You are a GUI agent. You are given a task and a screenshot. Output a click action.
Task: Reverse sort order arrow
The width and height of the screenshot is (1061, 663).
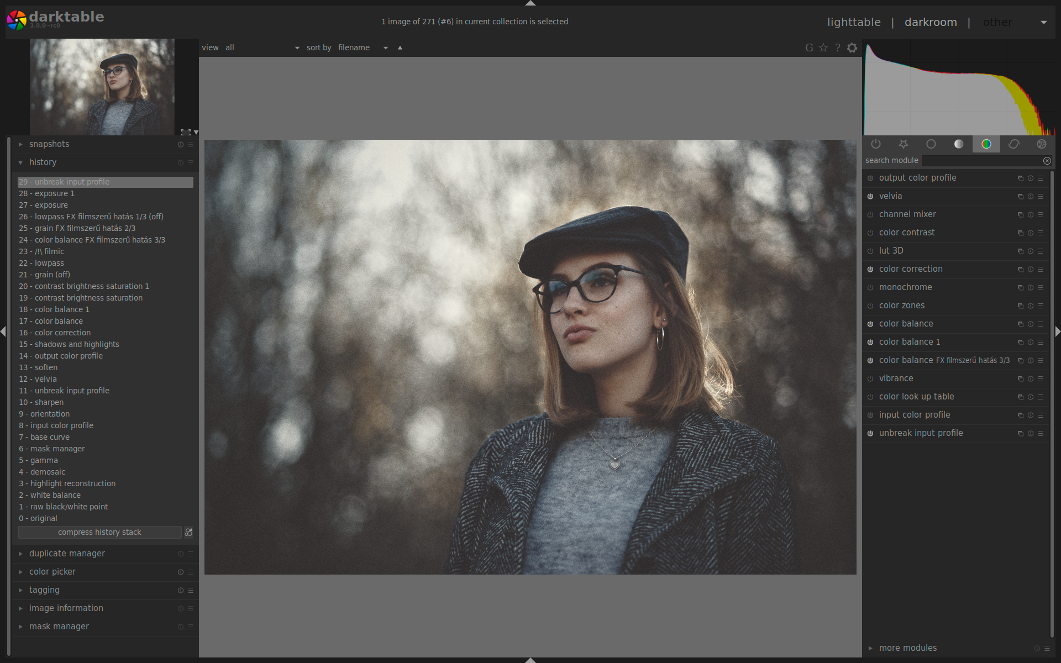pyautogui.click(x=400, y=48)
